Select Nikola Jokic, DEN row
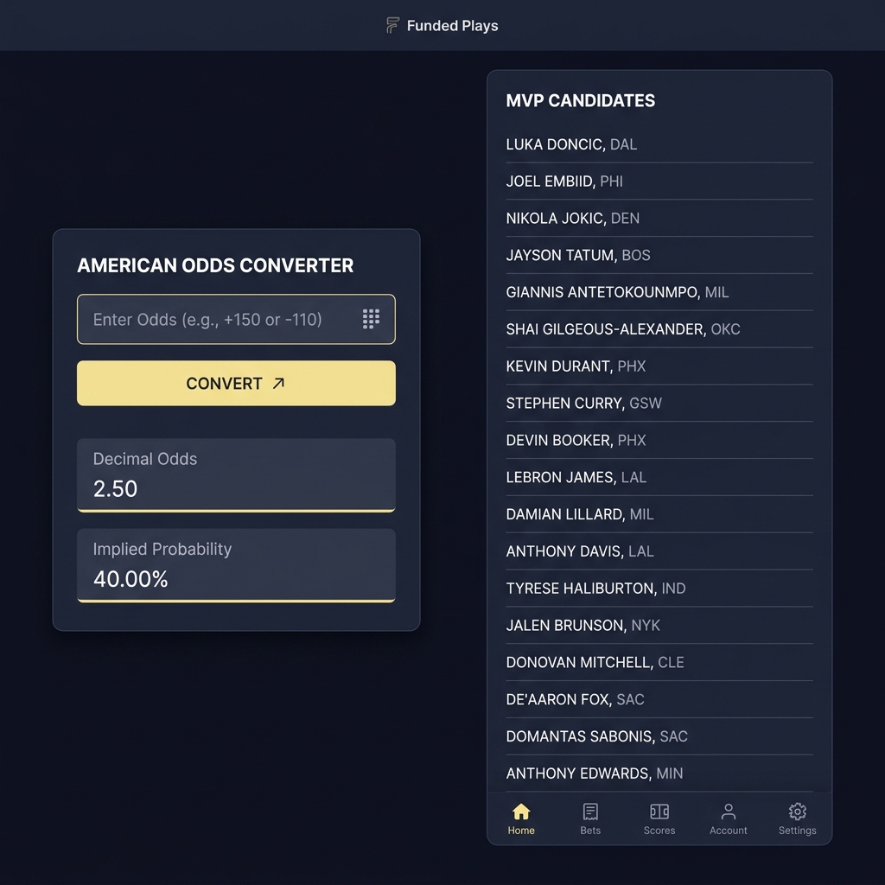Screen dimensions: 885x885 [659, 219]
